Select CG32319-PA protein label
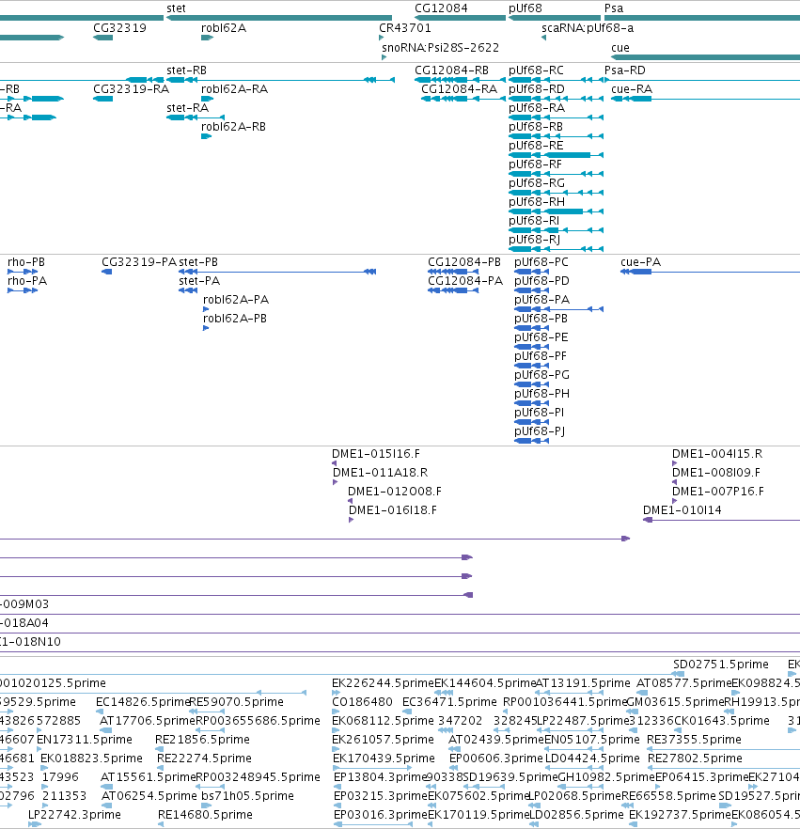 click(x=139, y=262)
